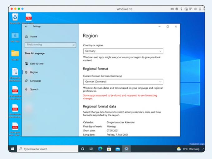
Task: Click the red close dot of VM window
Action: click(x=12, y=9)
